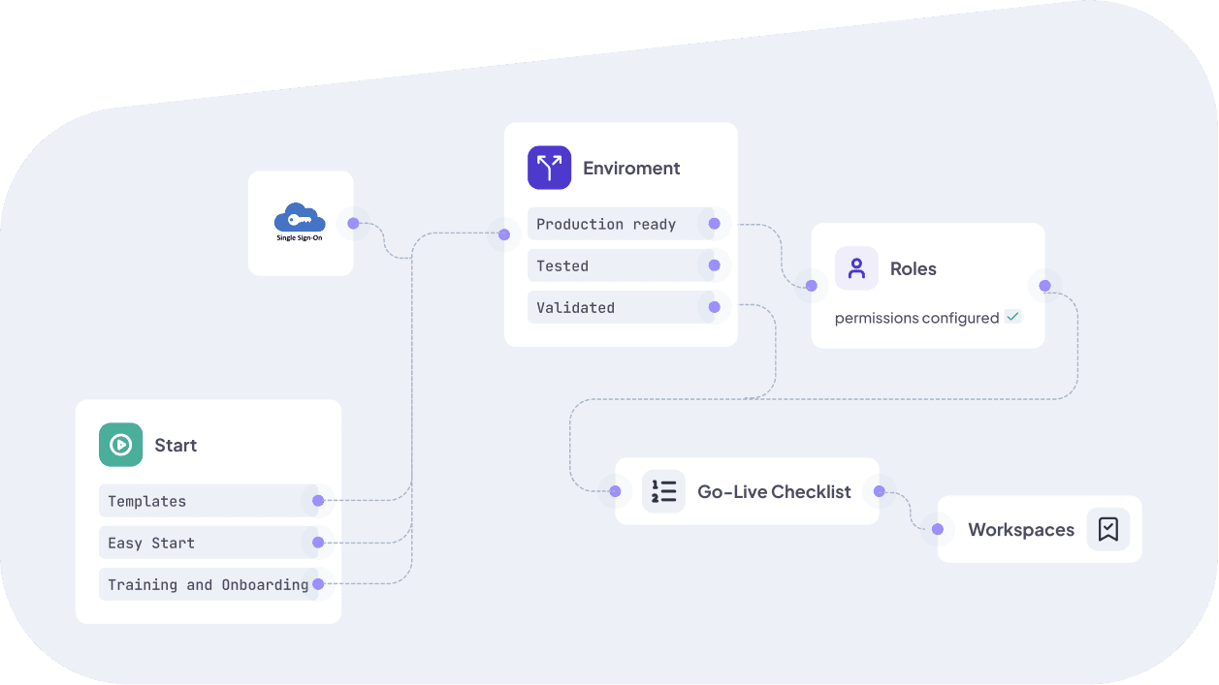This screenshot has height=685, width=1219.
Task: Click the Environment branching arrows icon
Action: coord(549,168)
